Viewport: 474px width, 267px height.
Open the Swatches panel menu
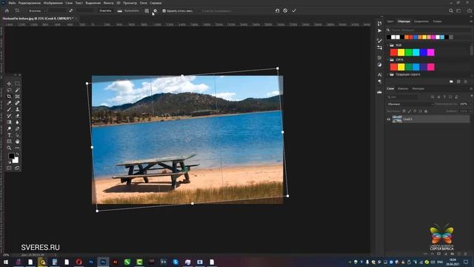(471, 22)
